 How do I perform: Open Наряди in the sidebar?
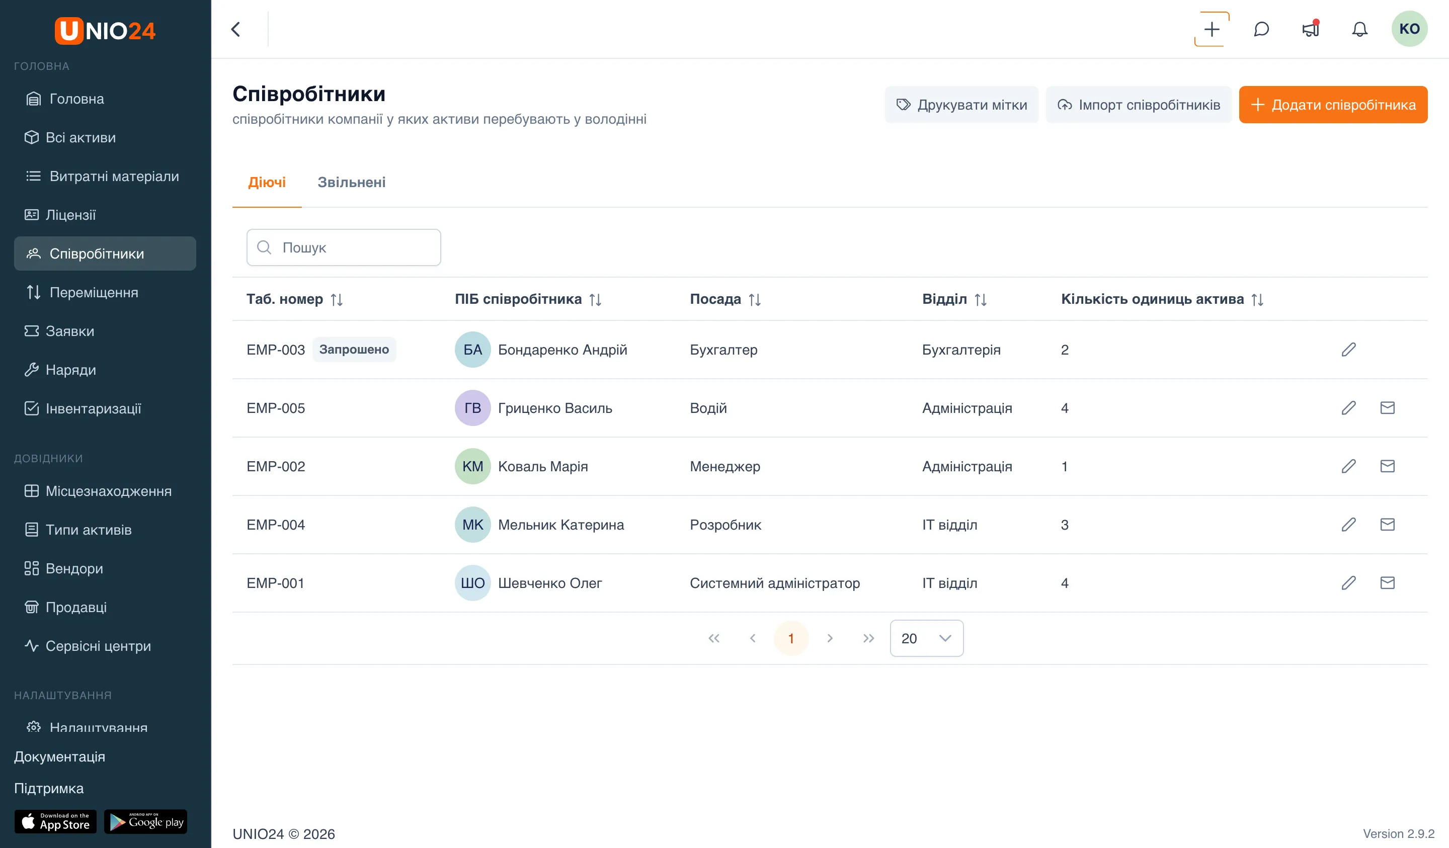[x=105, y=370]
